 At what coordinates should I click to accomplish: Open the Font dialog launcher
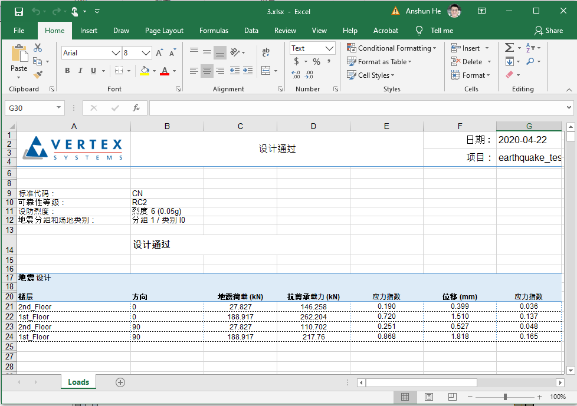[178, 90]
